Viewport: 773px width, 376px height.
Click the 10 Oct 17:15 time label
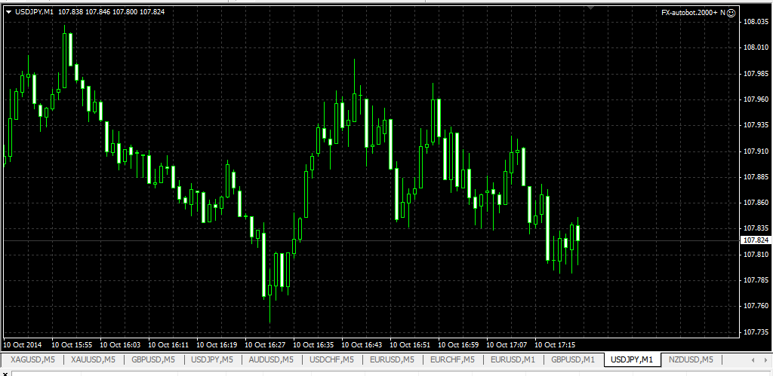555,344
